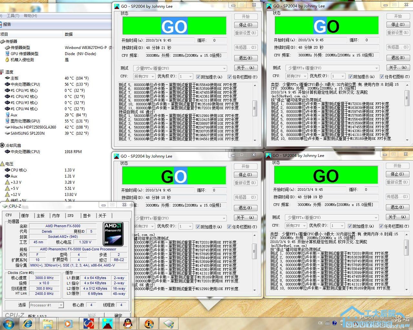Toggle 任务栏图标(T) in the 20 秒 SP2004 window
The image size is (413, 330).
(x=382, y=76)
